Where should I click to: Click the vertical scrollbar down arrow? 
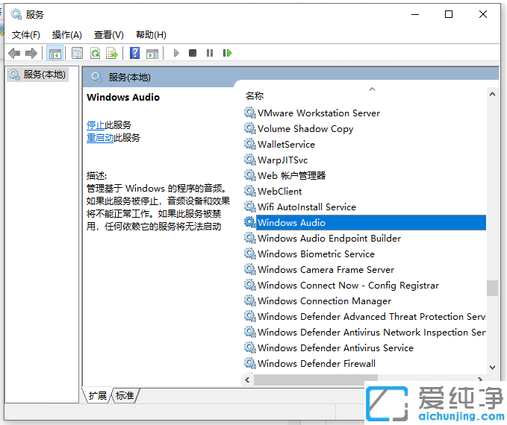[x=492, y=367]
